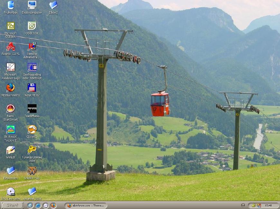This screenshot has width=280, height=209.
Task: Open WINCMD32 file manager shortcut
Action: [x=32, y=88]
